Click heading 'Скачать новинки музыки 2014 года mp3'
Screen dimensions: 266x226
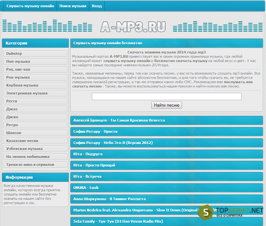(167, 52)
